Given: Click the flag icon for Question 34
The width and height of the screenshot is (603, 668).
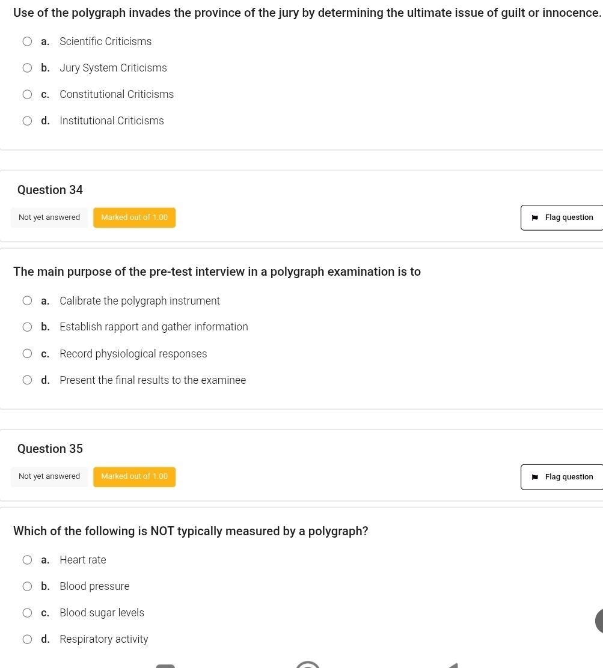Looking at the screenshot, I should tap(535, 217).
